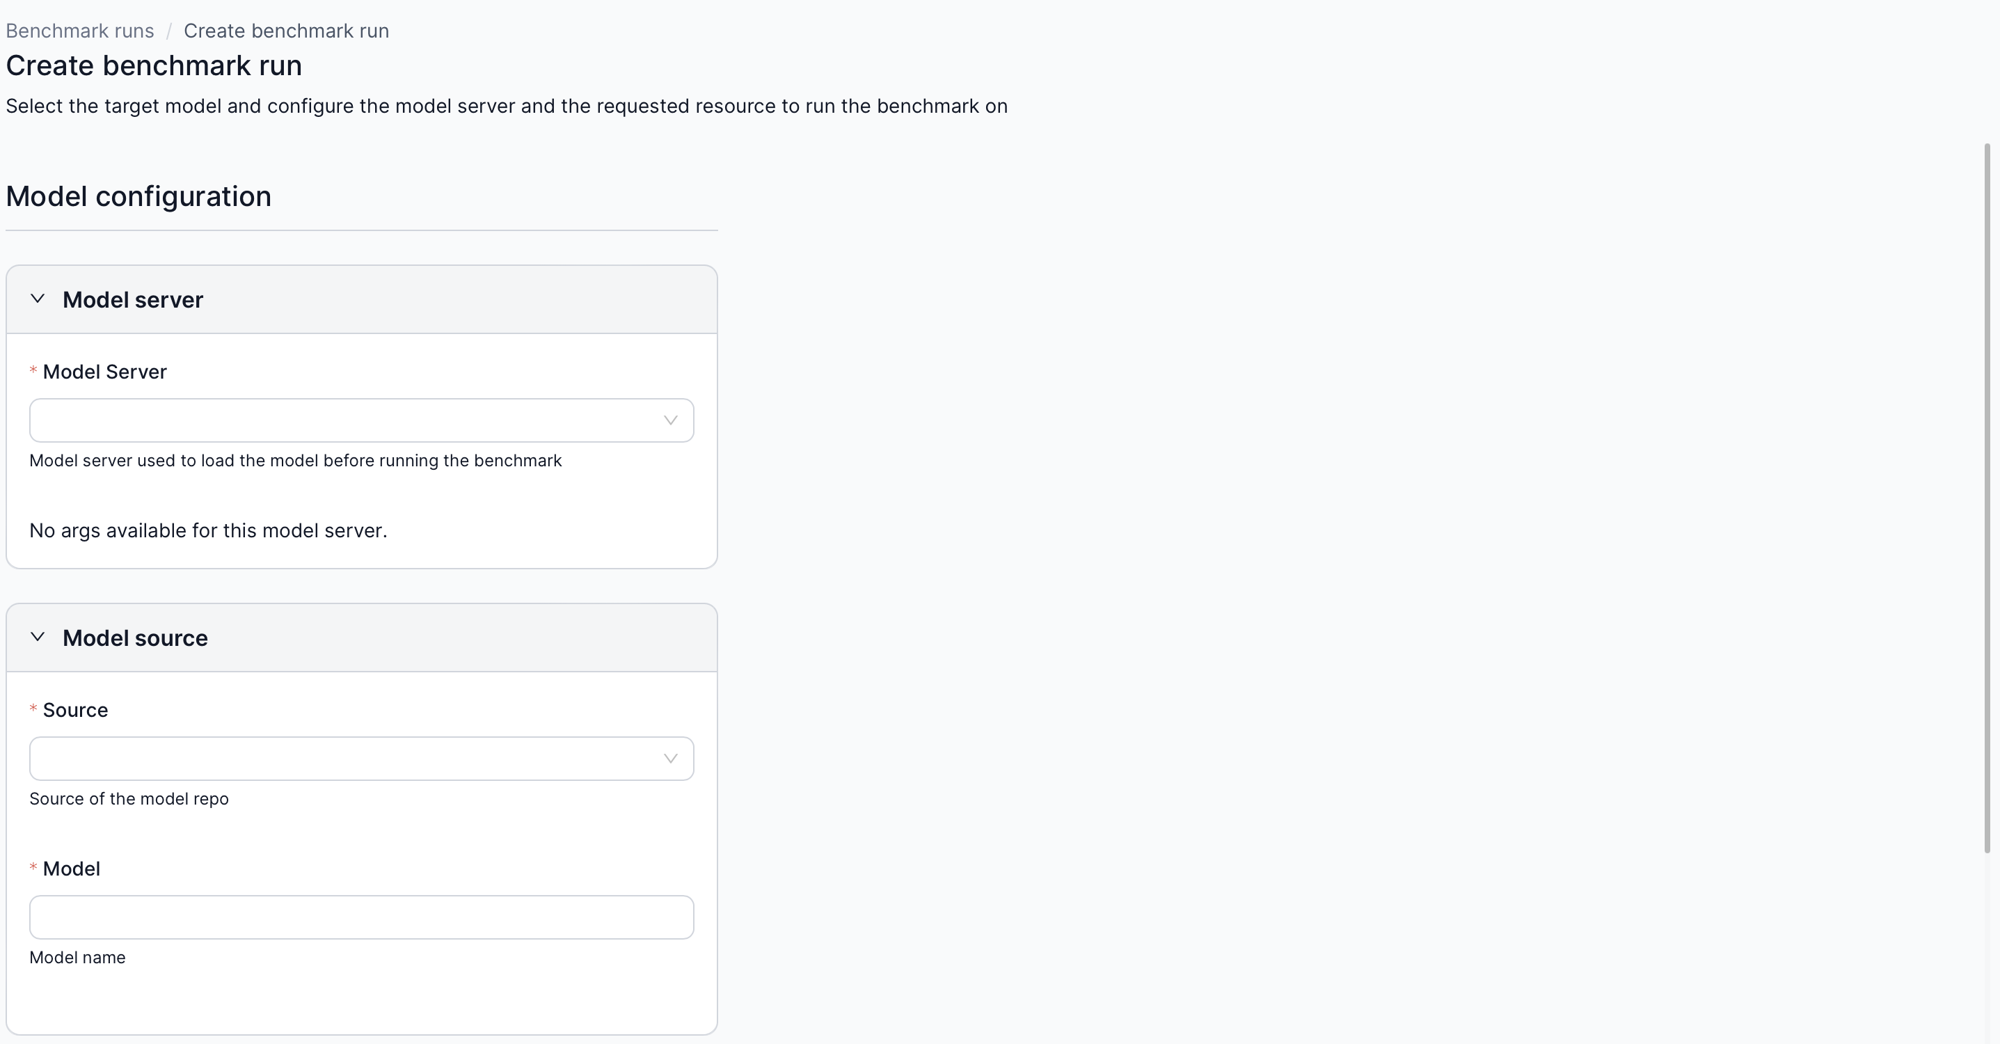Click the Source dropdown arrow icon
The height and width of the screenshot is (1044, 2000).
click(670, 758)
